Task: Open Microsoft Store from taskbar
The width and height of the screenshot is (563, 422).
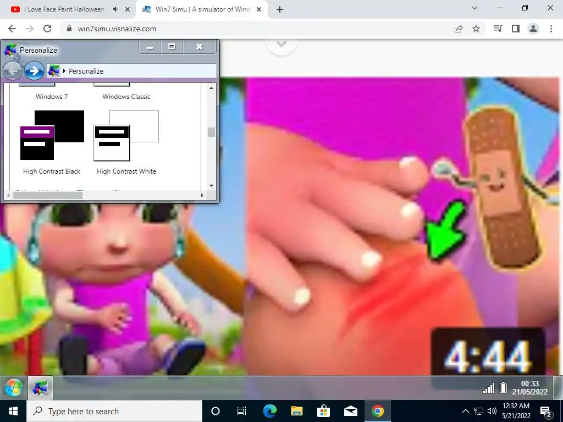Action: point(323,411)
